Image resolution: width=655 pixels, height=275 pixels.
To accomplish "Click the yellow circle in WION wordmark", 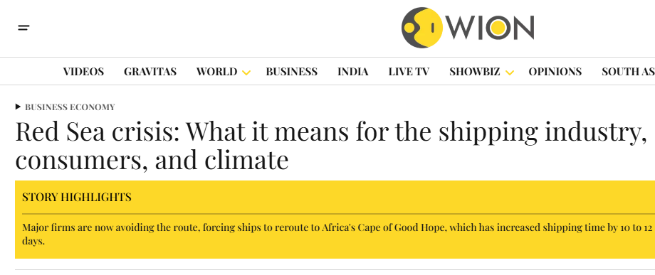I will (498, 28).
